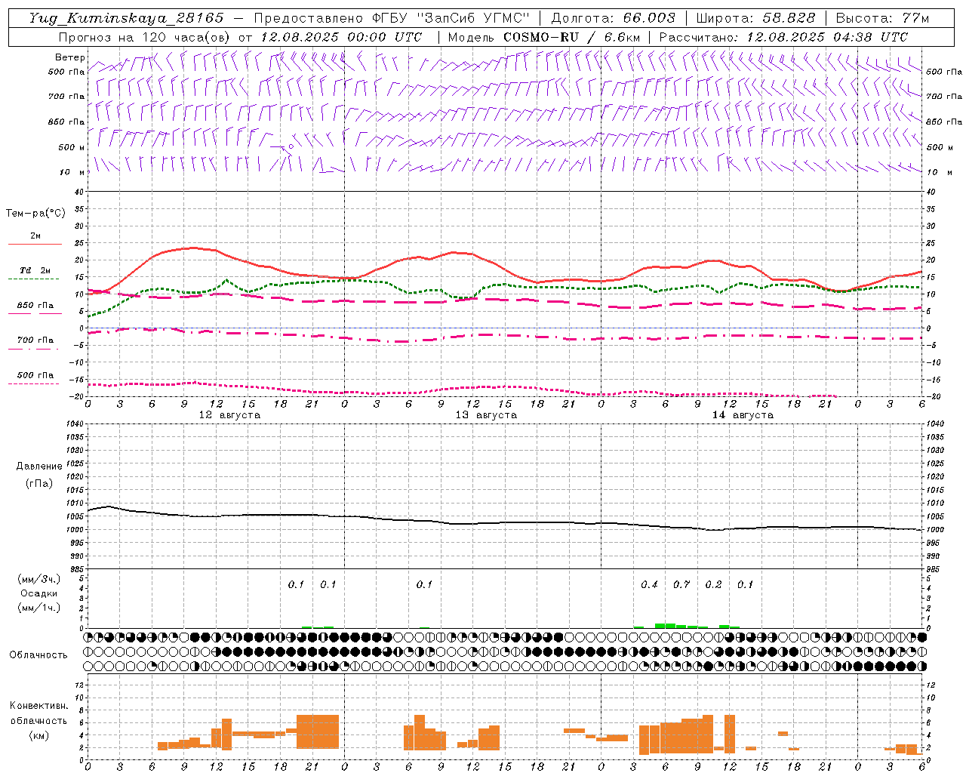Click the ЗапСиб УГМС provider text
Screen dimensions: 966x773
point(473,18)
